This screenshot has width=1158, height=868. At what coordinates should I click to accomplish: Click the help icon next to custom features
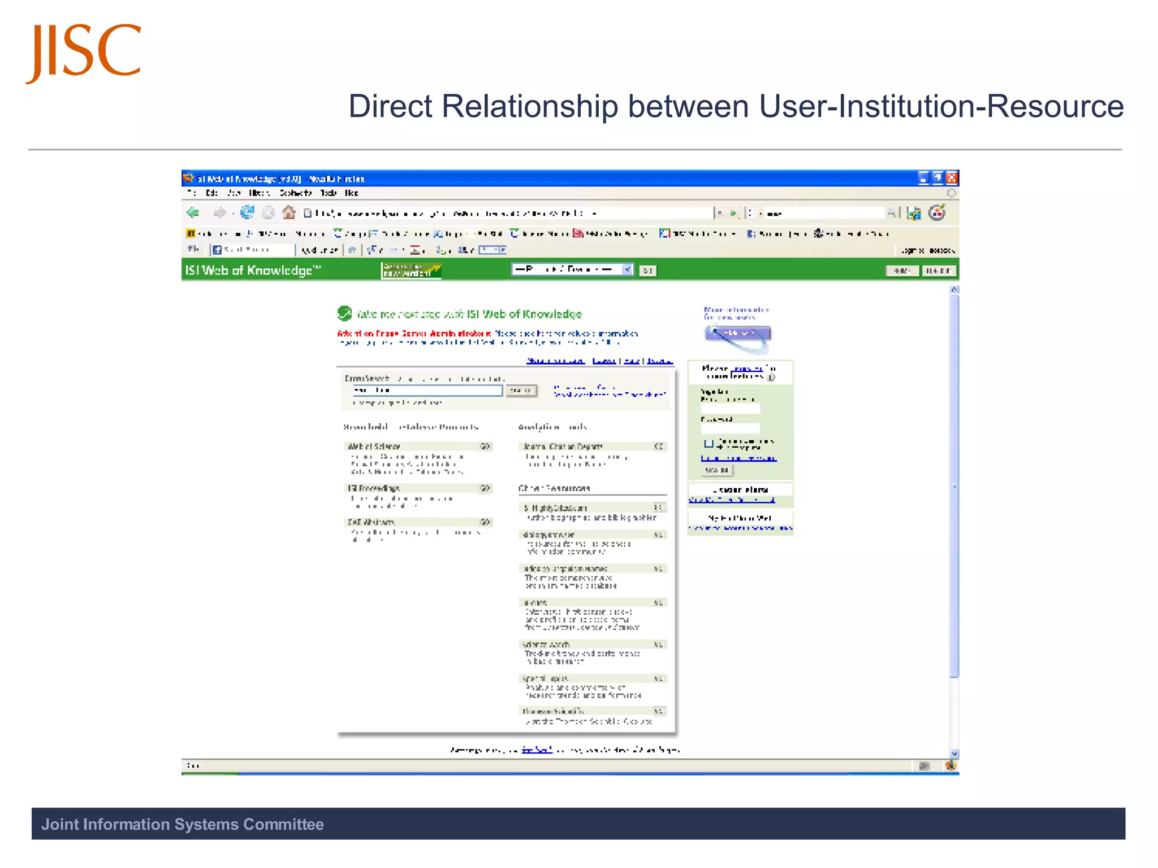771,377
